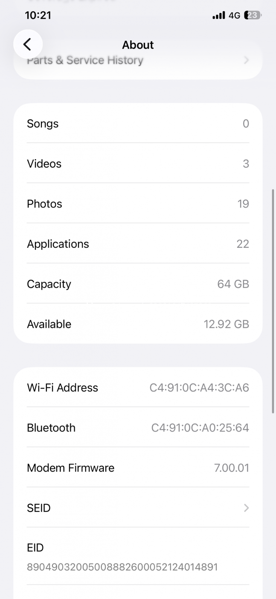Tap the Applications count row
This screenshot has width=276, height=599.
tap(138, 244)
